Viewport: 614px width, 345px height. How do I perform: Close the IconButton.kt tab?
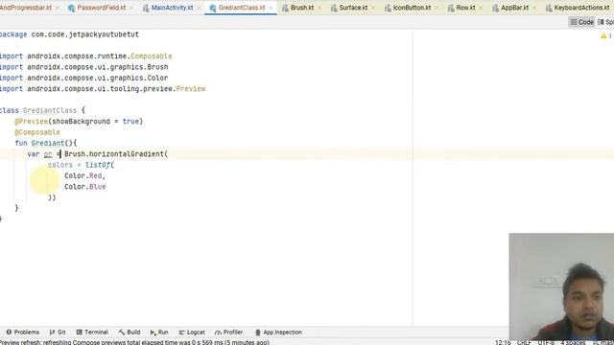pos(437,8)
